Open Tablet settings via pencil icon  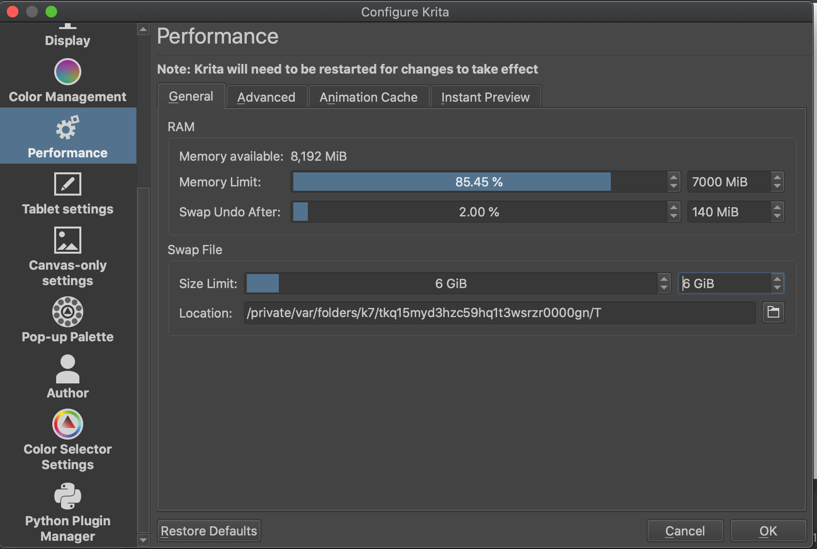coord(67,184)
